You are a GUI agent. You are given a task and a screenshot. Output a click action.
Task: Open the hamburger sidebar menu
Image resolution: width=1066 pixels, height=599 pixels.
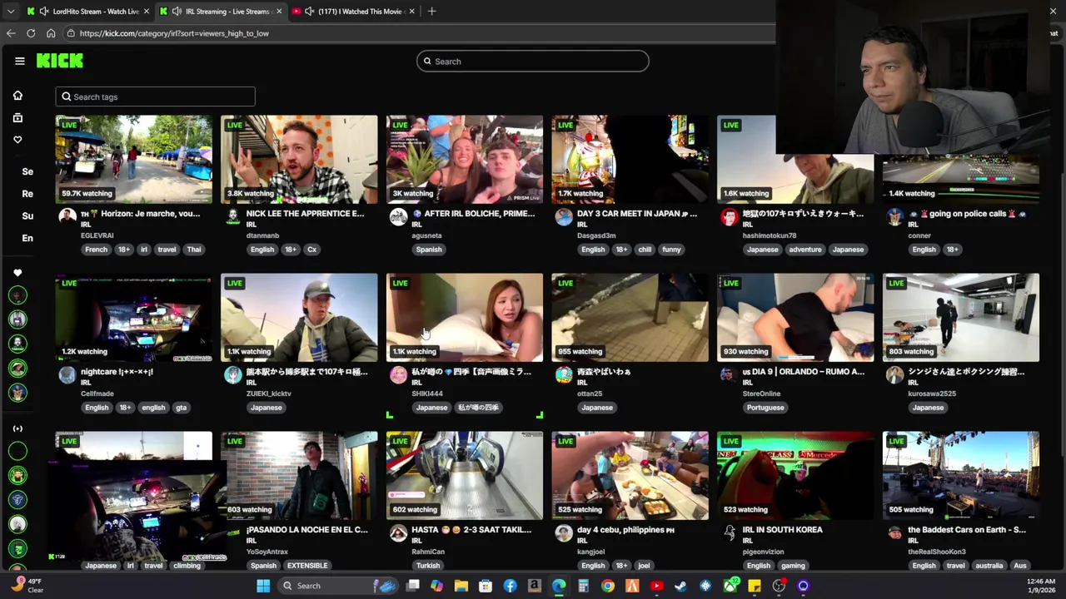19,61
